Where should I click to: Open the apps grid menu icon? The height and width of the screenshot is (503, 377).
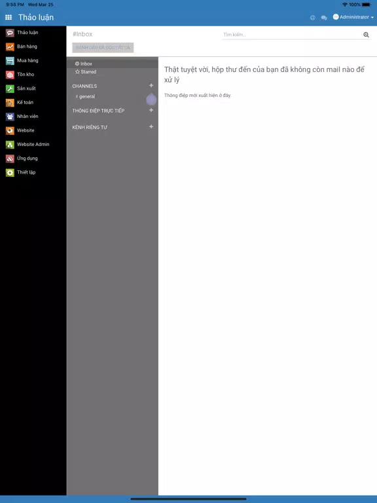coord(9,17)
